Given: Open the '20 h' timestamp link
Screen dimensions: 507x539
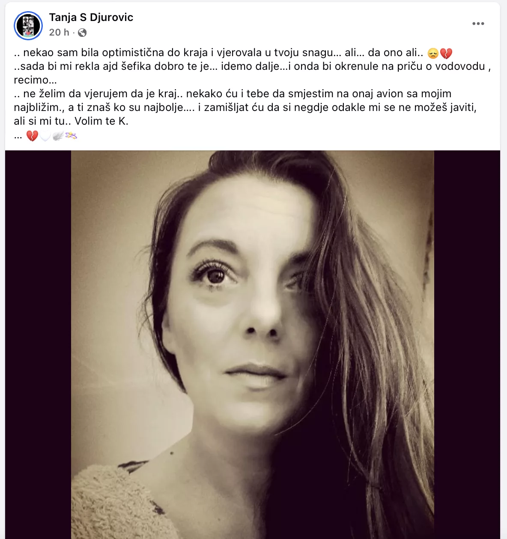Looking at the screenshot, I should 59,33.
